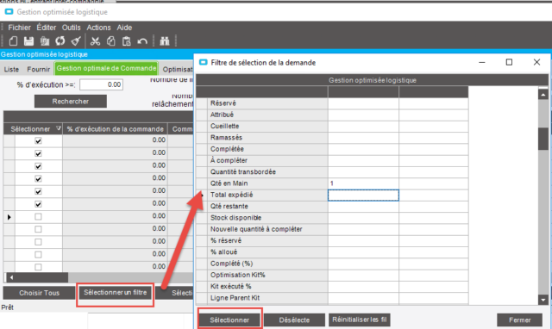Click the Ramassés filter row label
The height and width of the screenshot is (329, 552).
pos(226,138)
